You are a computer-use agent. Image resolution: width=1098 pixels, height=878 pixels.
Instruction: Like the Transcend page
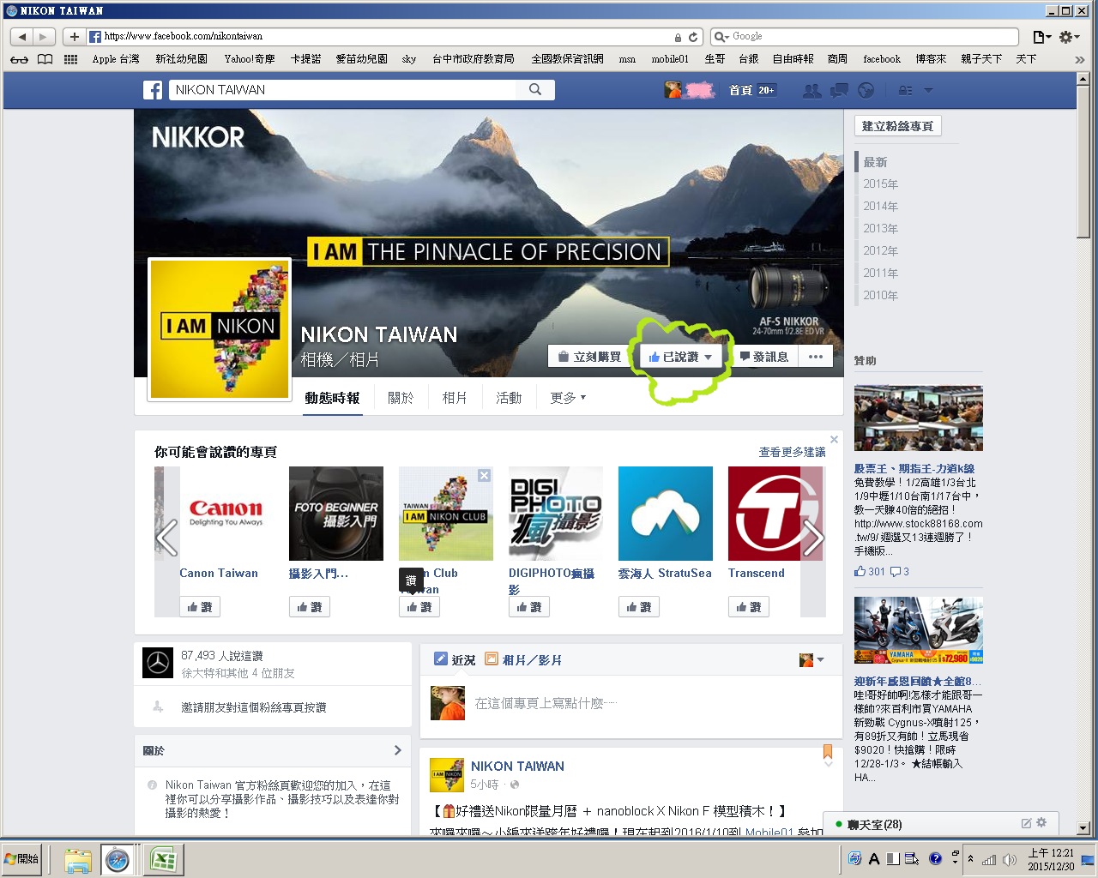(749, 607)
